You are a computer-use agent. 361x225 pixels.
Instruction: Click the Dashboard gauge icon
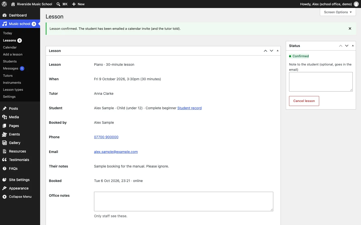[x=5, y=15]
